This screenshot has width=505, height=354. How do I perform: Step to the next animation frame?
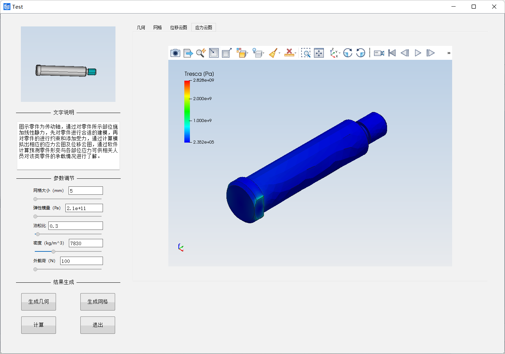431,53
